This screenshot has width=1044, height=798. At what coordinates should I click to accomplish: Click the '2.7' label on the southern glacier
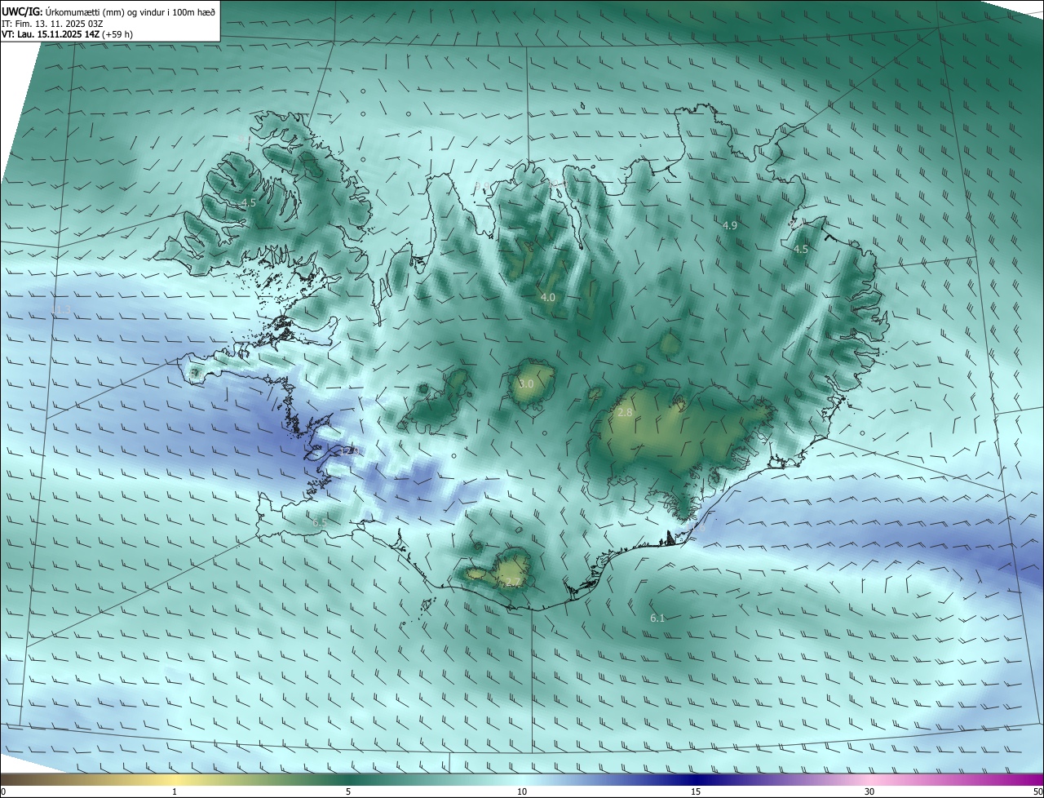point(511,582)
